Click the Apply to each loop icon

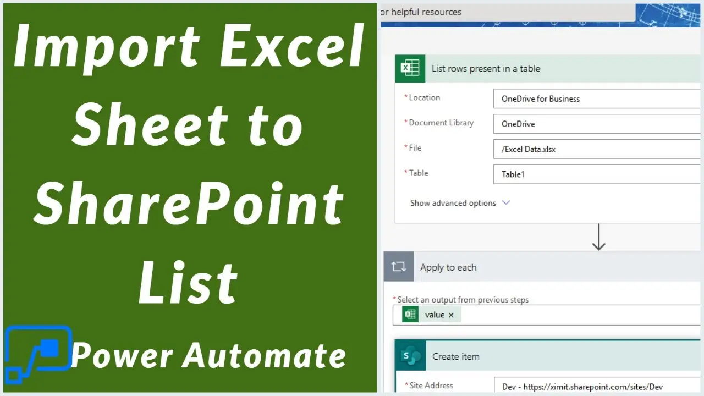[x=398, y=267]
